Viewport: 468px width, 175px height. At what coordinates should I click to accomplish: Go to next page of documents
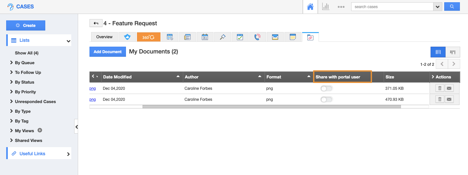click(x=454, y=64)
